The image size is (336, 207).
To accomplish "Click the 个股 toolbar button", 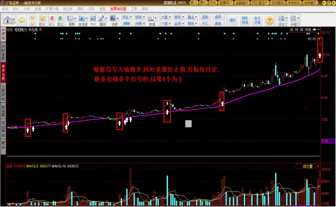I will (x=164, y=23).
